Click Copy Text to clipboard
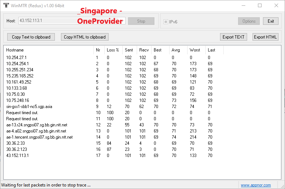Image resolution: width=285 pixels, height=189 pixels. [x=31, y=37]
